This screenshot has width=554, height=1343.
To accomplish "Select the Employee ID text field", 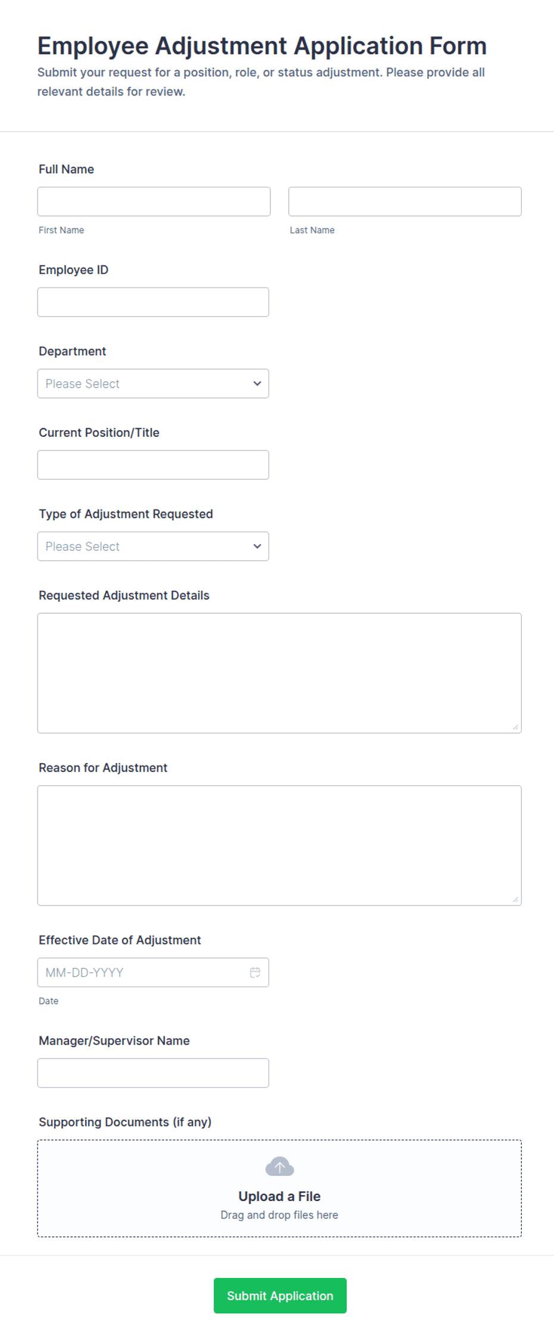I will tap(153, 302).
